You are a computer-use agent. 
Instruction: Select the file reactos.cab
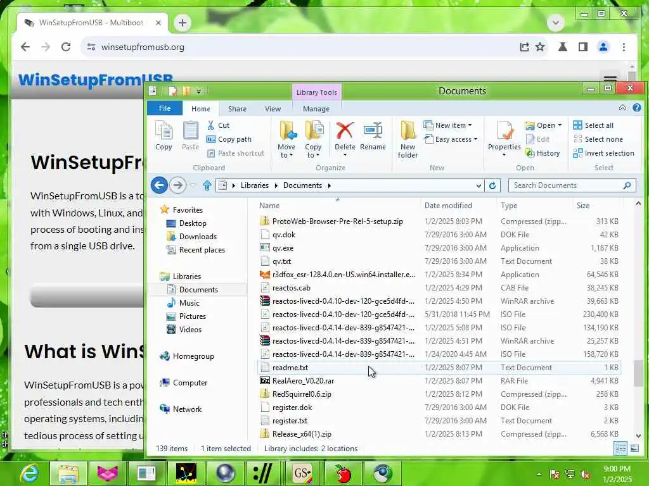[x=439, y=288]
